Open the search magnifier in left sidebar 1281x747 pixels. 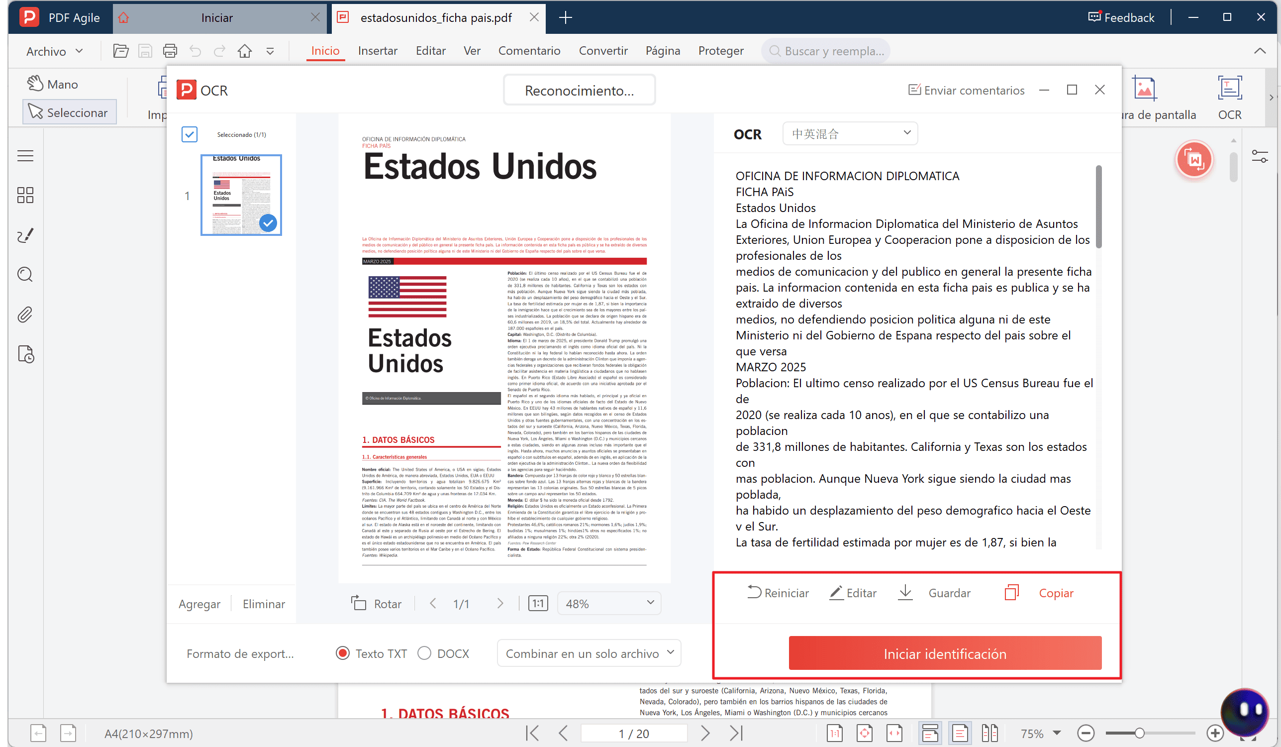coord(25,275)
